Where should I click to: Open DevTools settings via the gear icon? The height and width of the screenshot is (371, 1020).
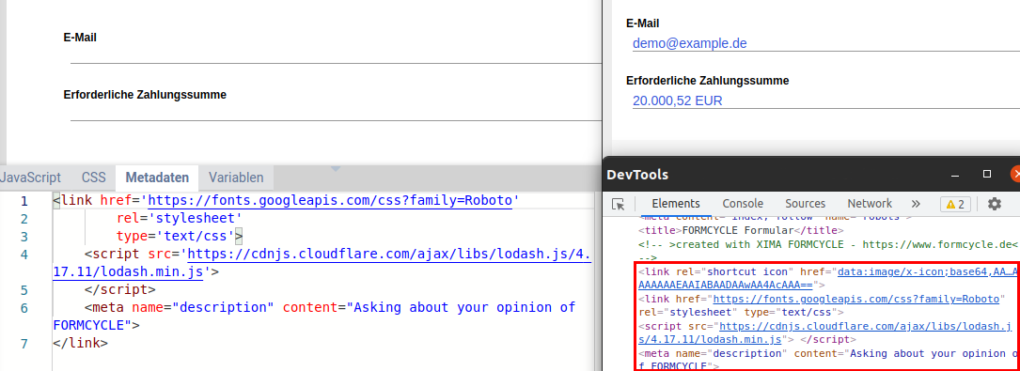tap(994, 204)
